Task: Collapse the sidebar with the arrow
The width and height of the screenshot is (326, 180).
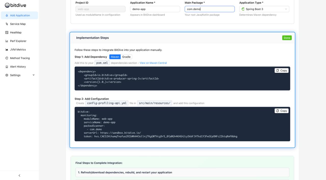Action: pos(19,175)
